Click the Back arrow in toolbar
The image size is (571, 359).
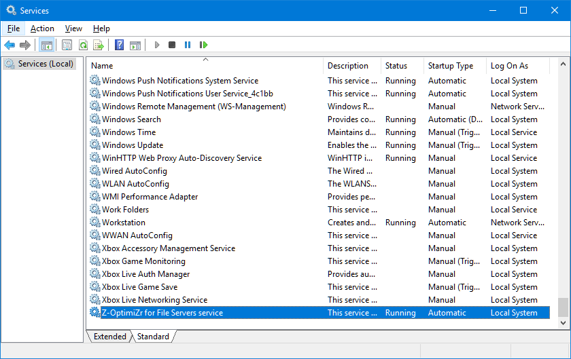coord(10,45)
